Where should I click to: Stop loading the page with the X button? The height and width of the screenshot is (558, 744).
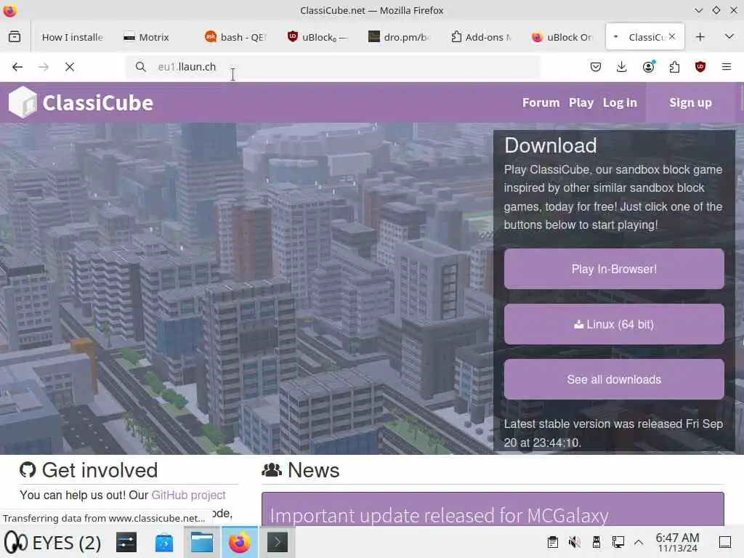(x=70, y=67)
